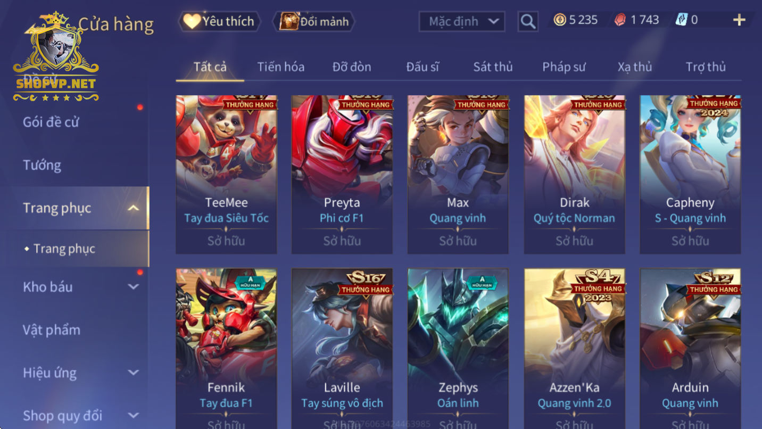The image size is (762, 429).
Task: Click the blue voucher ticket icon
Action: click(x=681, y=20)
